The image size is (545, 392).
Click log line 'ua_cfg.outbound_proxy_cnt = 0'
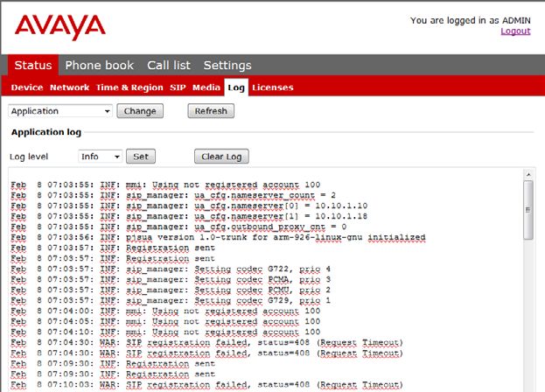178,227
